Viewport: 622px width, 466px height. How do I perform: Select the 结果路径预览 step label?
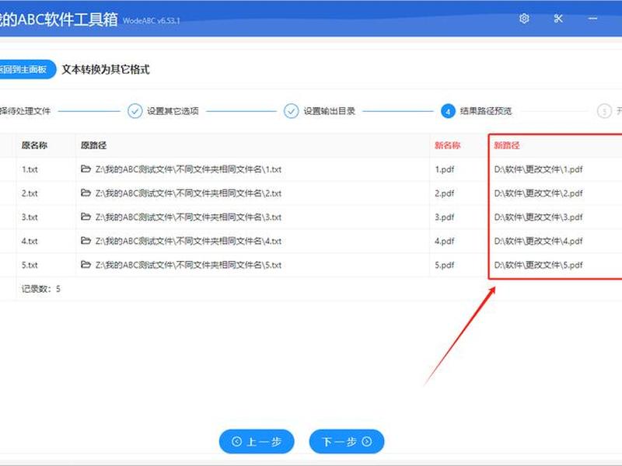coord(486,111)
